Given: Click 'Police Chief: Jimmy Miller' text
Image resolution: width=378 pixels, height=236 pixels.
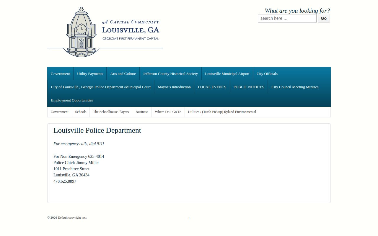Looking at the screenshot, I should tap(76, 163).
